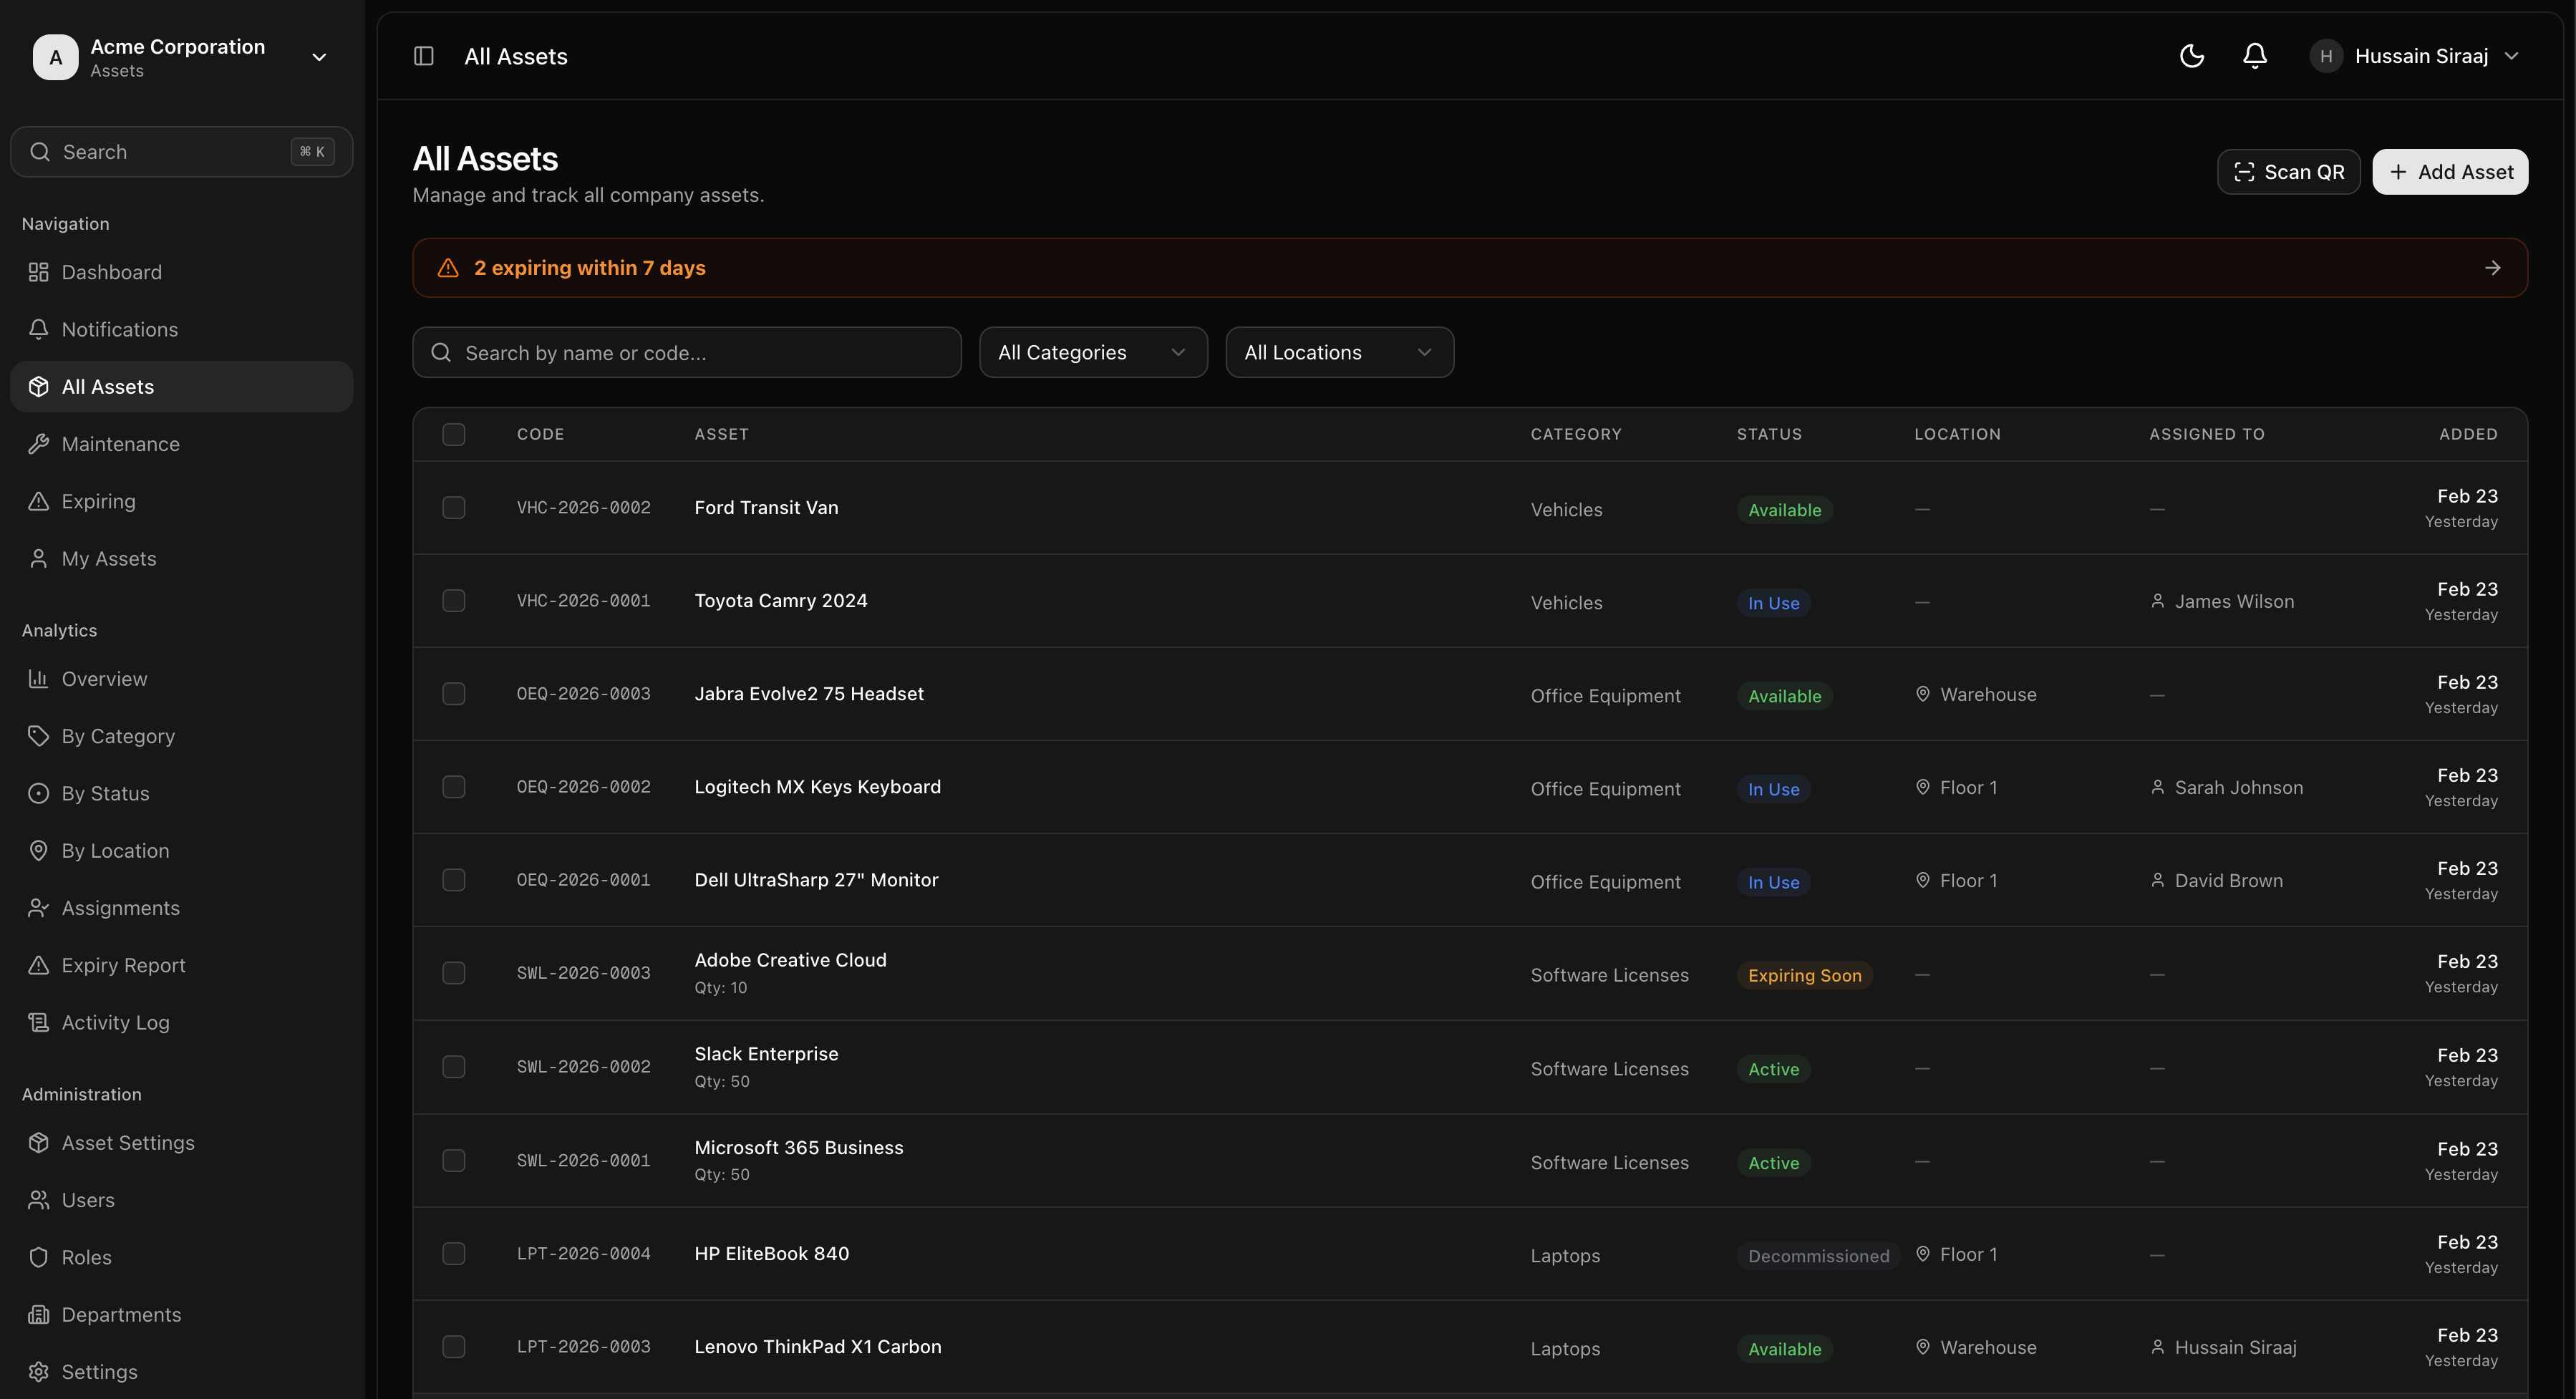Select all assets with the header checkbox
This screenshot has height=1399, width=2576.
pos(454,434)
